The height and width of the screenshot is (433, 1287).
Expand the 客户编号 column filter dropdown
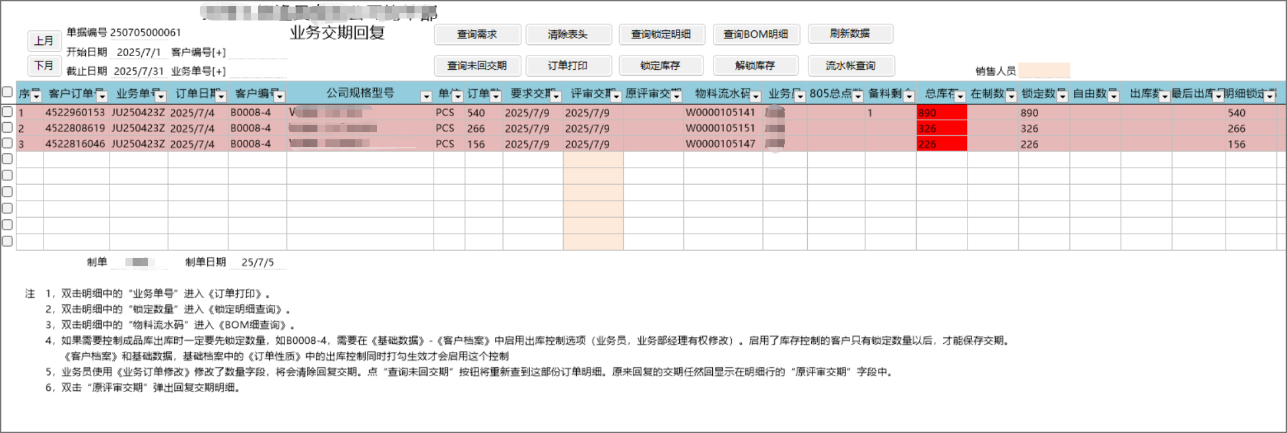[280, 96]
